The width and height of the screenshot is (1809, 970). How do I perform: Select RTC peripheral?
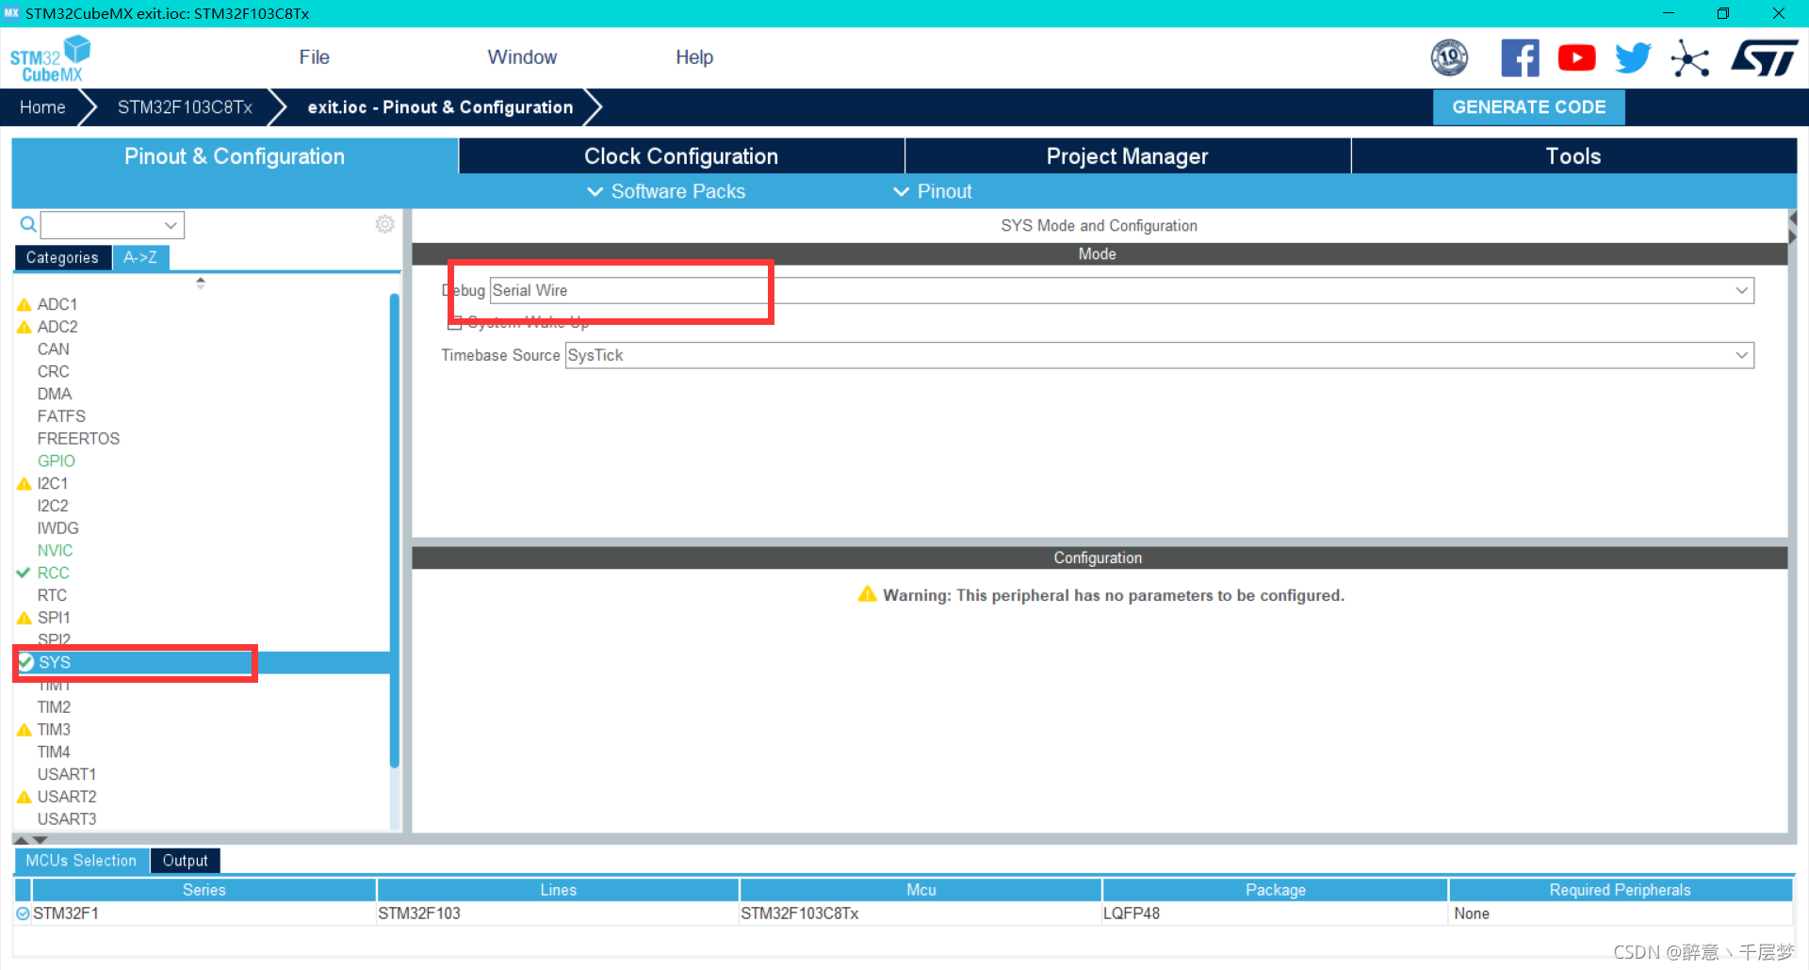pos(52,595)
